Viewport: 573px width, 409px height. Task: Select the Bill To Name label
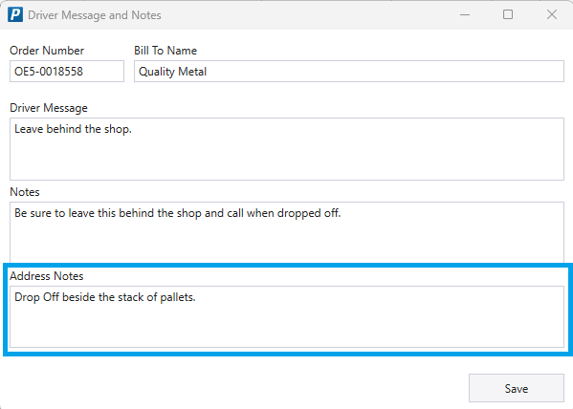point(165,51)
